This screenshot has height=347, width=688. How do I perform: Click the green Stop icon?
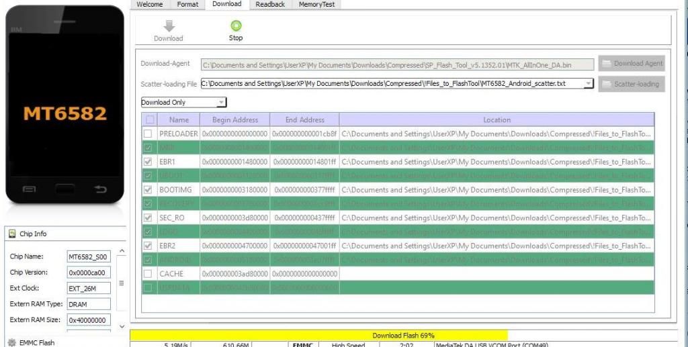coord(236,26)
